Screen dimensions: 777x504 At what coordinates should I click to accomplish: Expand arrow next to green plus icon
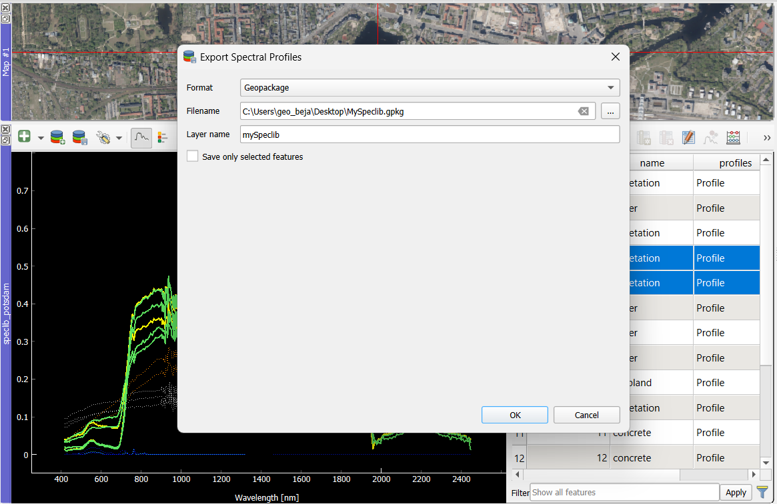click(41, 138)
